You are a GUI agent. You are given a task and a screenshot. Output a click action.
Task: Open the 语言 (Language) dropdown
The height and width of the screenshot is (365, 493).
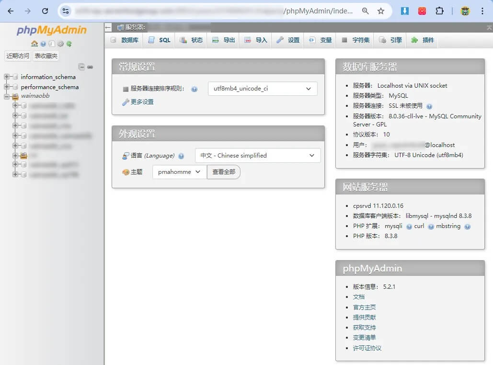(258, 155)
